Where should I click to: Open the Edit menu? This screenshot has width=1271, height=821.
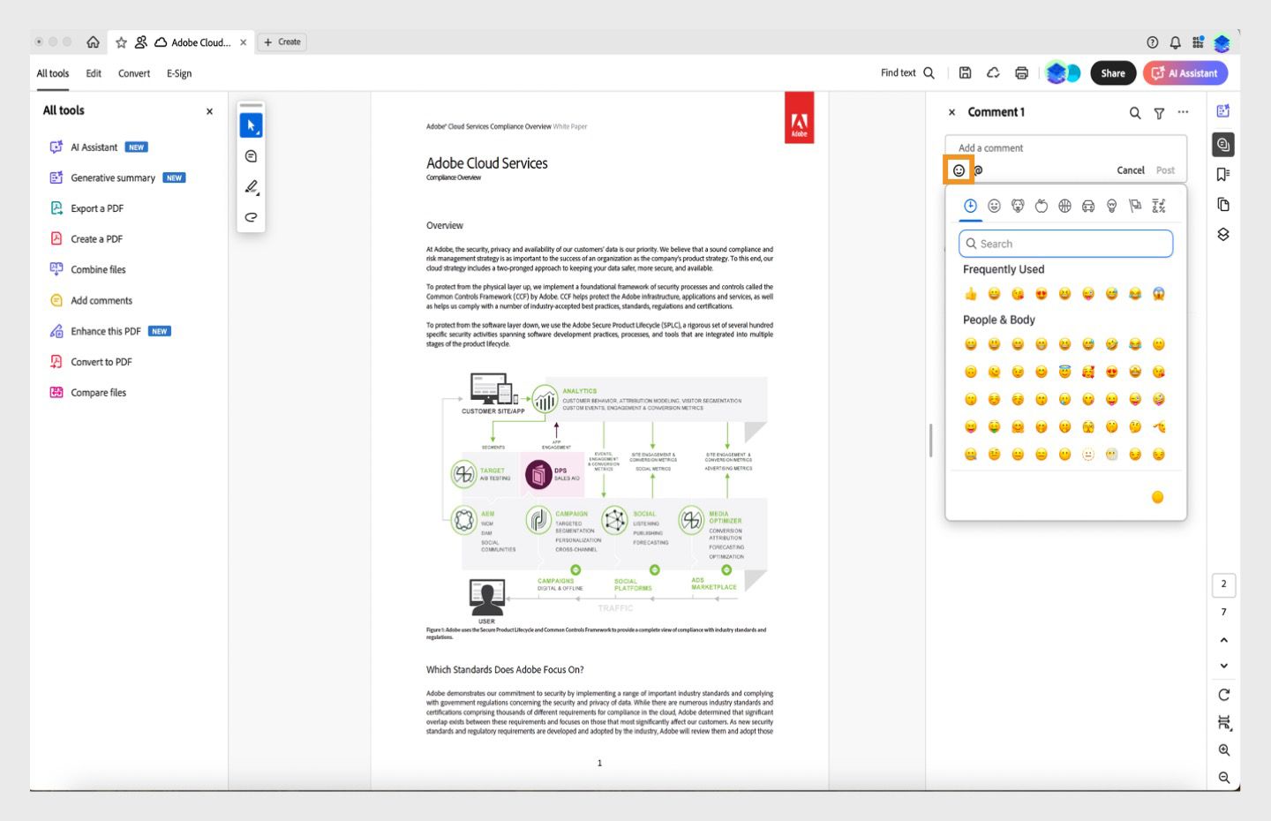click(94, 73)
